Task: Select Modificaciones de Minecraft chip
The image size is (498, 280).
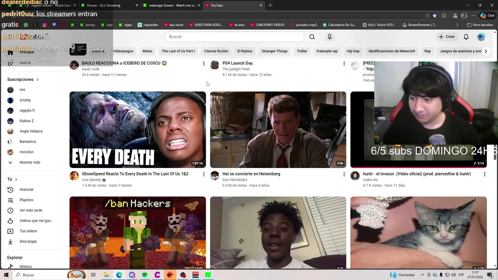Action: coord(392,51)
